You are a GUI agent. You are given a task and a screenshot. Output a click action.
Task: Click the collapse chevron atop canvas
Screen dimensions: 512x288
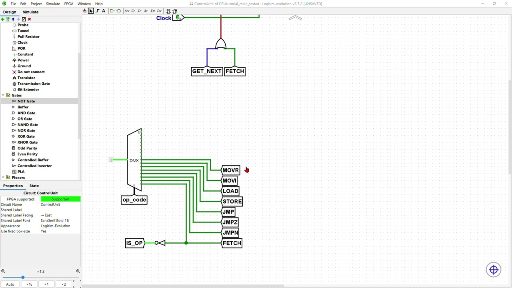(295, 18)
